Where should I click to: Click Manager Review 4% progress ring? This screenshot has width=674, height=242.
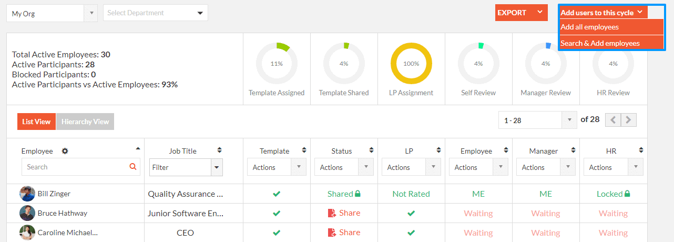click(x=546, y=64)
